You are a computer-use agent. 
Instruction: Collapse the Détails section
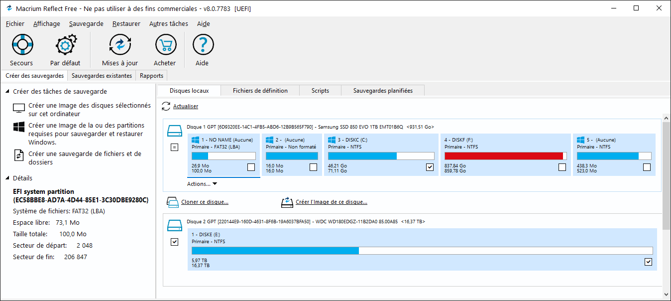click(x=7, y=178)
